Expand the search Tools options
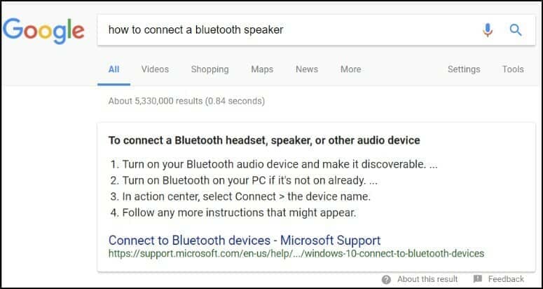 (x=513, y=69)
